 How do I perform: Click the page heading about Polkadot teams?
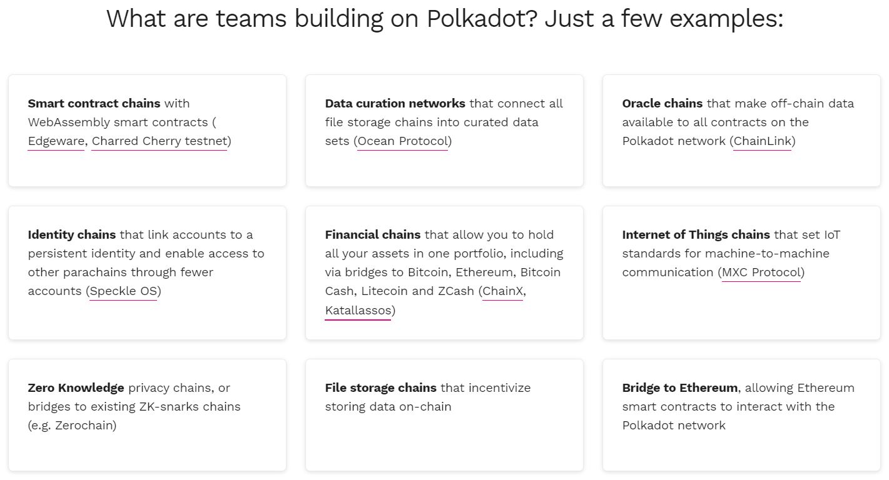(444, 19)
